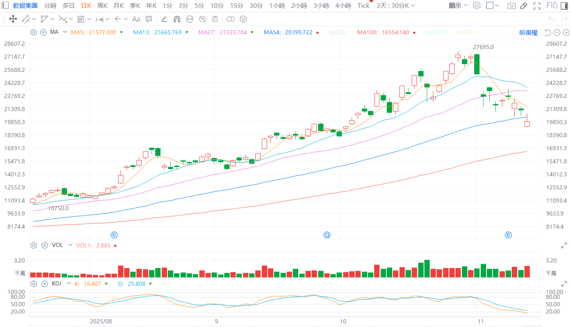Delete drawings with the trash icon
This screenshot has width=571, height=327.
pos(215,19)
